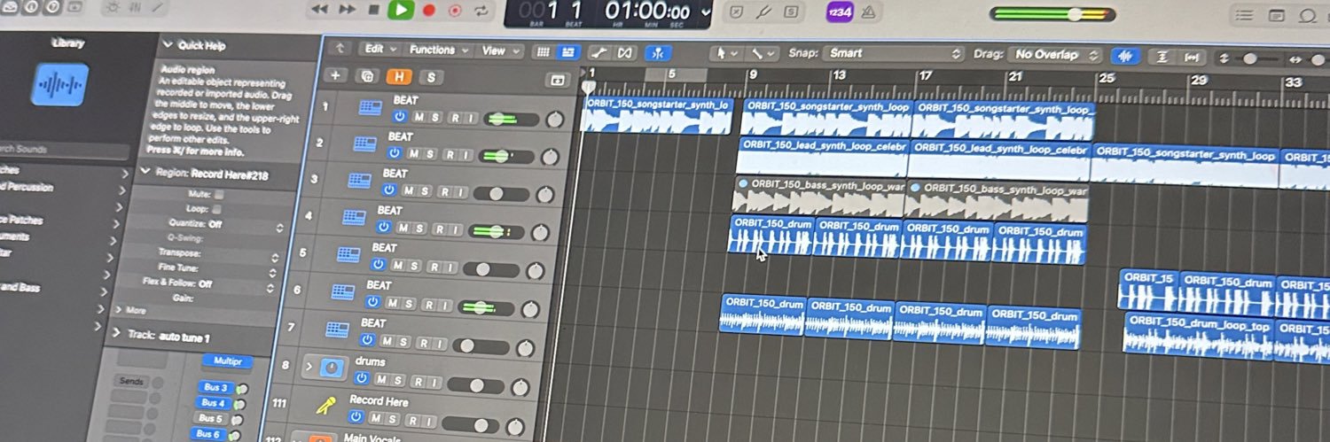Open the List Editors from the control bar
This screenshot has width=1330, height=442.
[1245, 15]
